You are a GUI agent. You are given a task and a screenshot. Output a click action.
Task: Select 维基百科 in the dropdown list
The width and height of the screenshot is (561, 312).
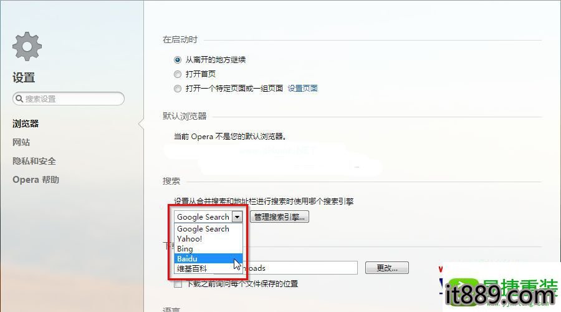click(x=208, y=268)
